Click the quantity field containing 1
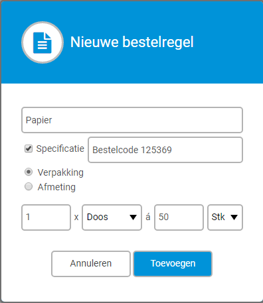The width and height of the screenshot is (263, 303). [46, 217]
